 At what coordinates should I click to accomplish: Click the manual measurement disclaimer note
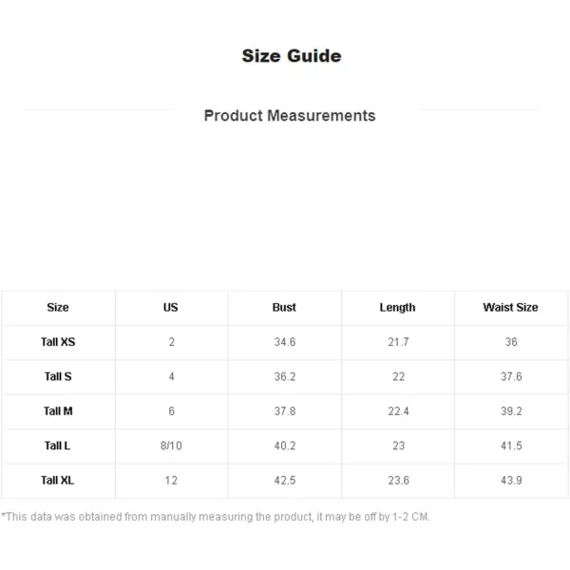click(x=216, y=517)
